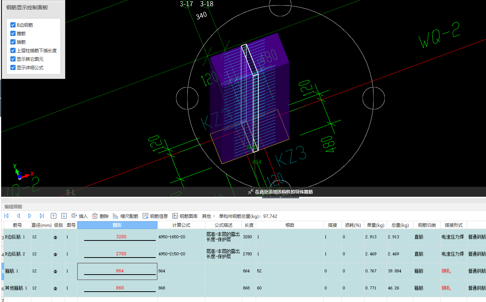
Task: Go to the last rebar record
Action: click(x=42, y=216)
